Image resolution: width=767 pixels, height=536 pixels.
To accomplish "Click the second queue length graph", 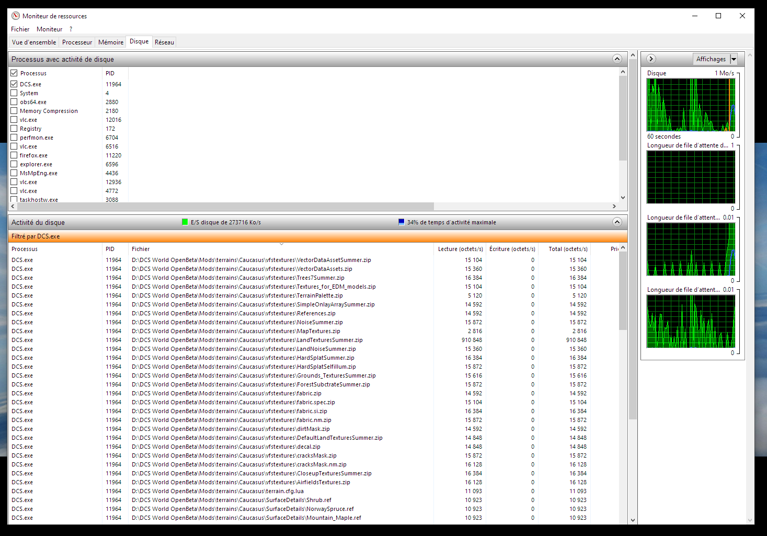I will coord(691,249).
